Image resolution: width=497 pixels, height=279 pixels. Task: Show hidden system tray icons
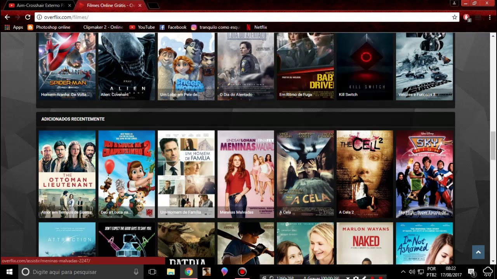403,272
